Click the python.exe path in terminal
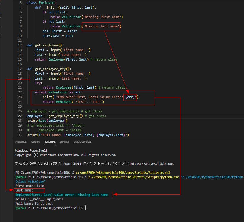 pyautogui.click(x=134, y=177)
